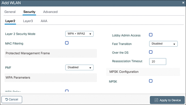Click the Reassociation Timeout label
The height and width of the screenshot is (105, 186).
point(127,61)
